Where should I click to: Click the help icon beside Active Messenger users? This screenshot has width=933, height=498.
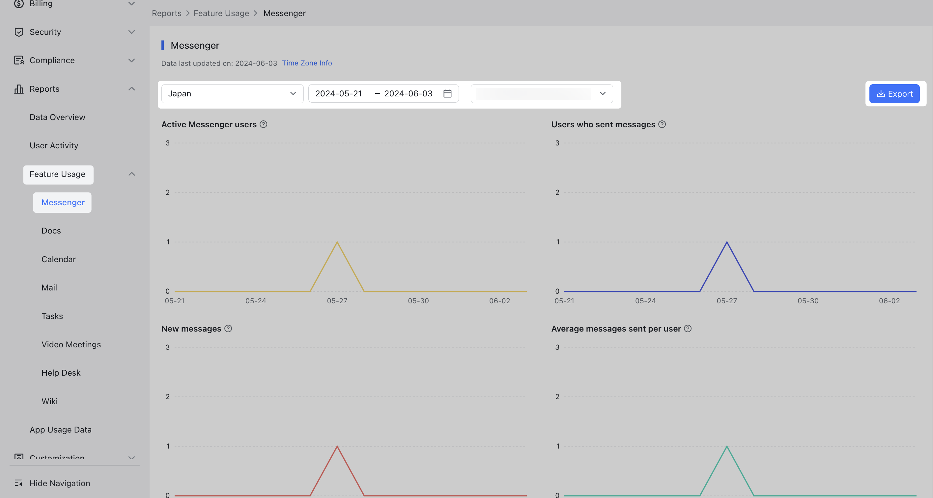[264, 124]
